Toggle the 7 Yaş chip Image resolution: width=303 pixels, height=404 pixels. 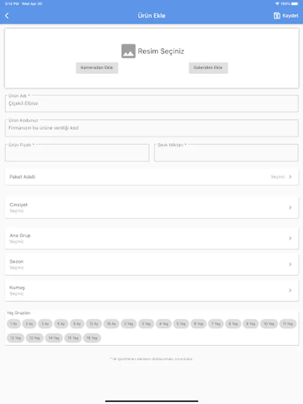(x=216, y=324)
